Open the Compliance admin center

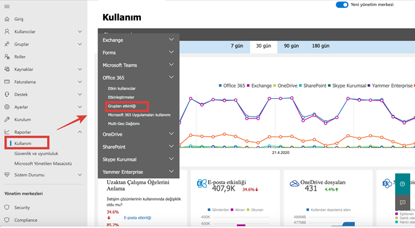click(26, 220)
